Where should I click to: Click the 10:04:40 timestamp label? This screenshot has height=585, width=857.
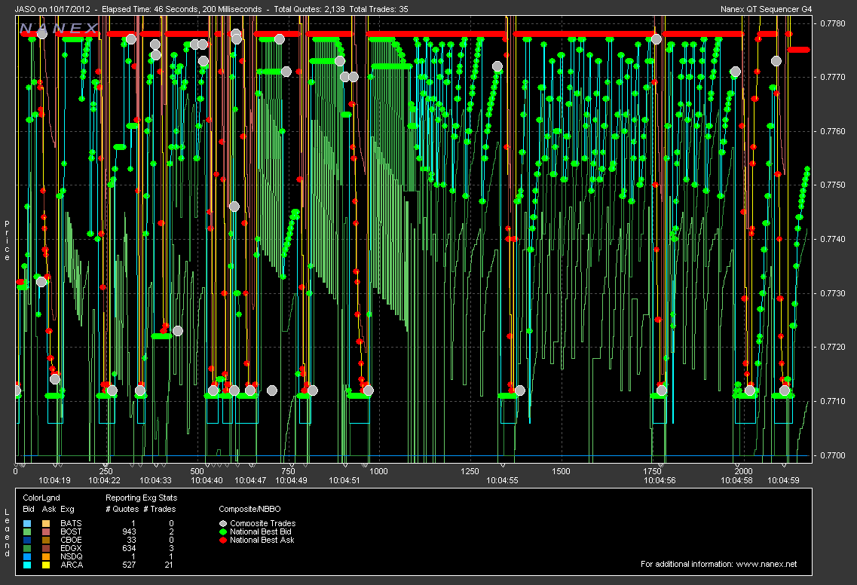207,480
